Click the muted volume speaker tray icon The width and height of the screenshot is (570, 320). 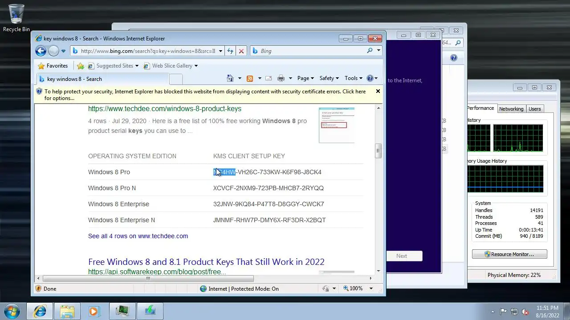[525, 312]
